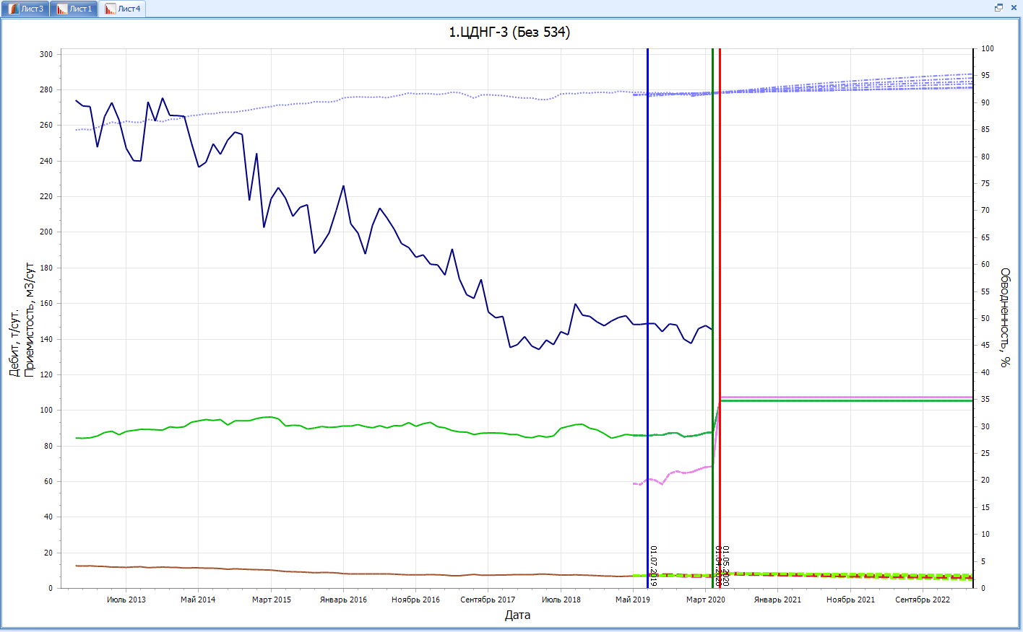1023x632 pixels.
Task: Switch to the Лист3 tab
Action: click(26, 9)
